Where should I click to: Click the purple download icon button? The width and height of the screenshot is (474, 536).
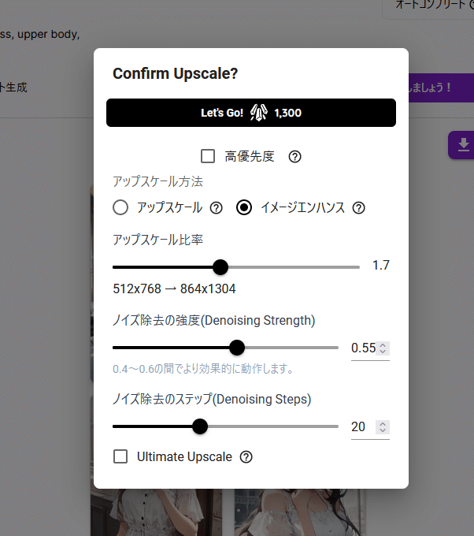(x=463, y=143)
